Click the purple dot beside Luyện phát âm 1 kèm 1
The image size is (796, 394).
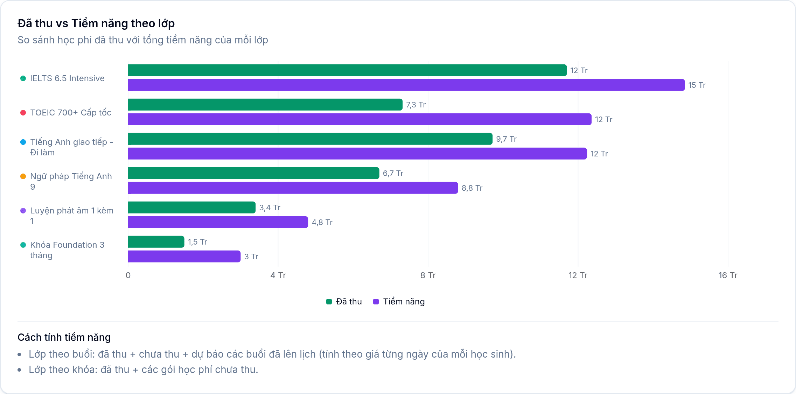point(23,211)
